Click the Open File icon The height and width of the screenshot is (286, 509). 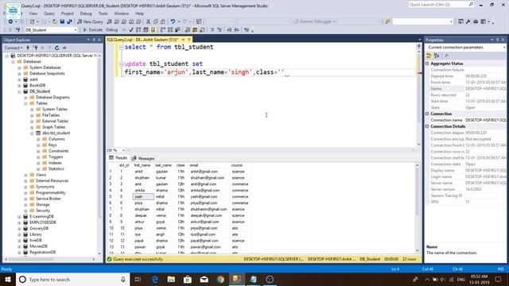(x=55, y=21)
